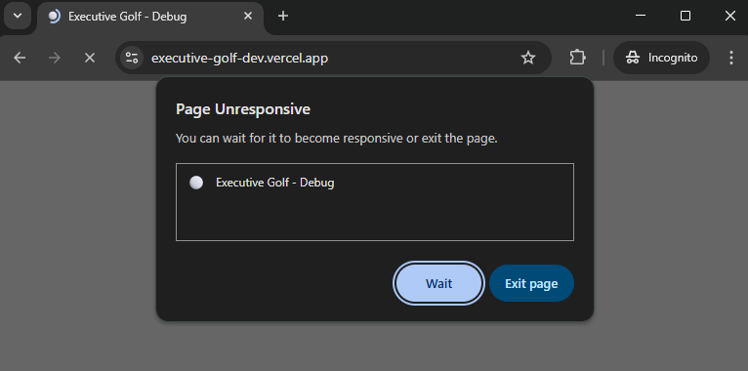This screenshot has width=748, height=371.
Task: Bookmark this page with the star icon
Action: pos(527,59)
